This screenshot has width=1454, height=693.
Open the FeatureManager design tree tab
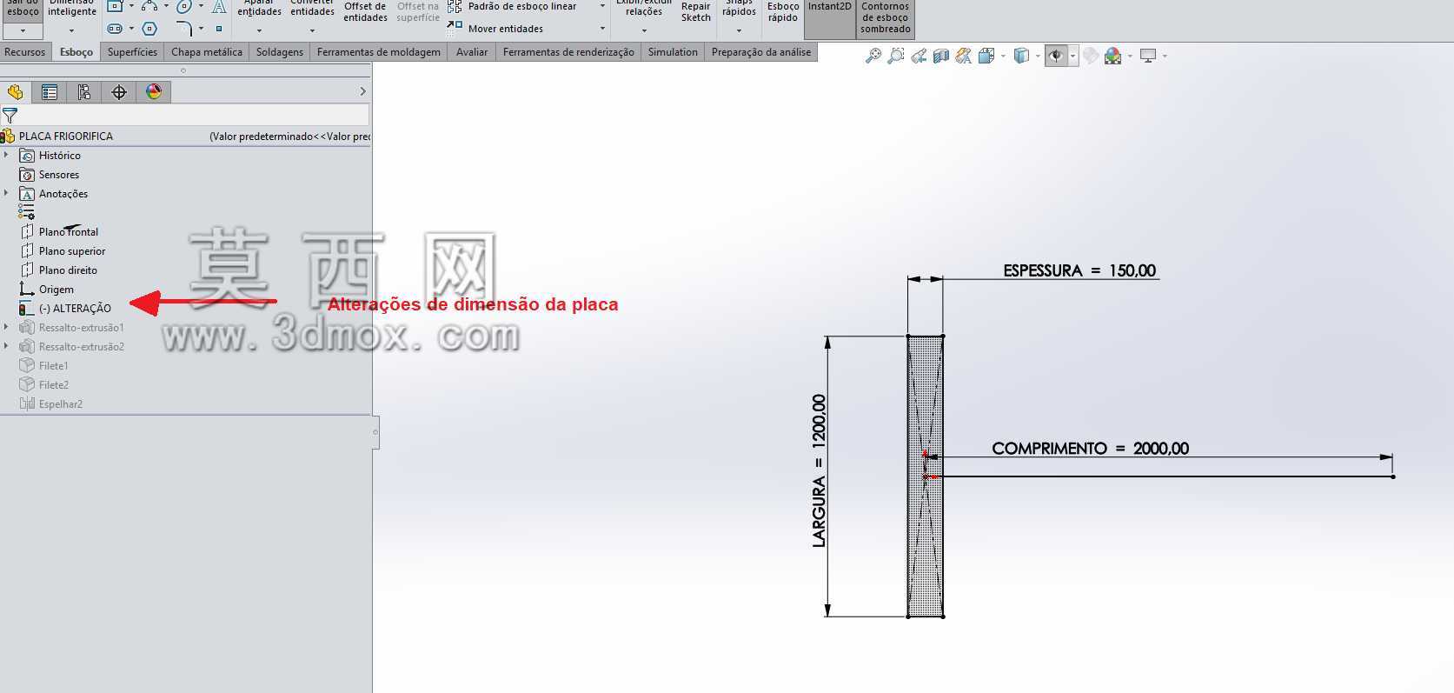coord(16,91)
